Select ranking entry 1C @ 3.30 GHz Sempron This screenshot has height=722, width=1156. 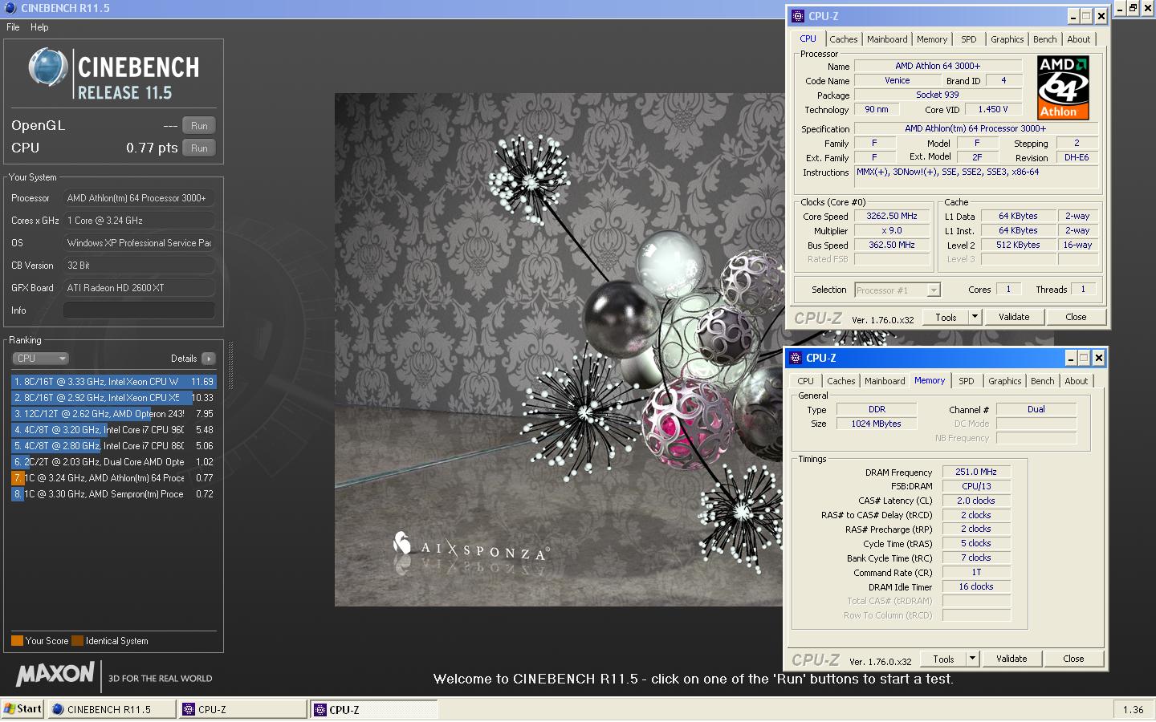[x=113, y=494]
